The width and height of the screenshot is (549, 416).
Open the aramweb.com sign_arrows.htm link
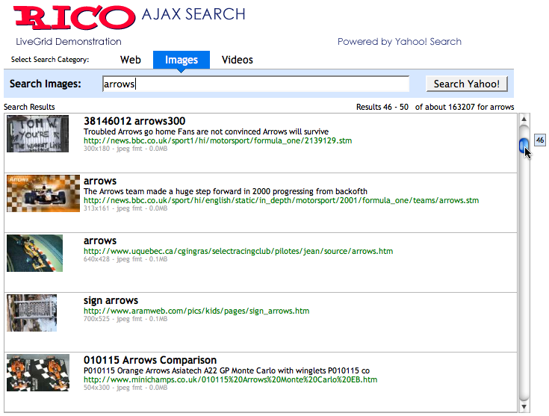(196, 311)
